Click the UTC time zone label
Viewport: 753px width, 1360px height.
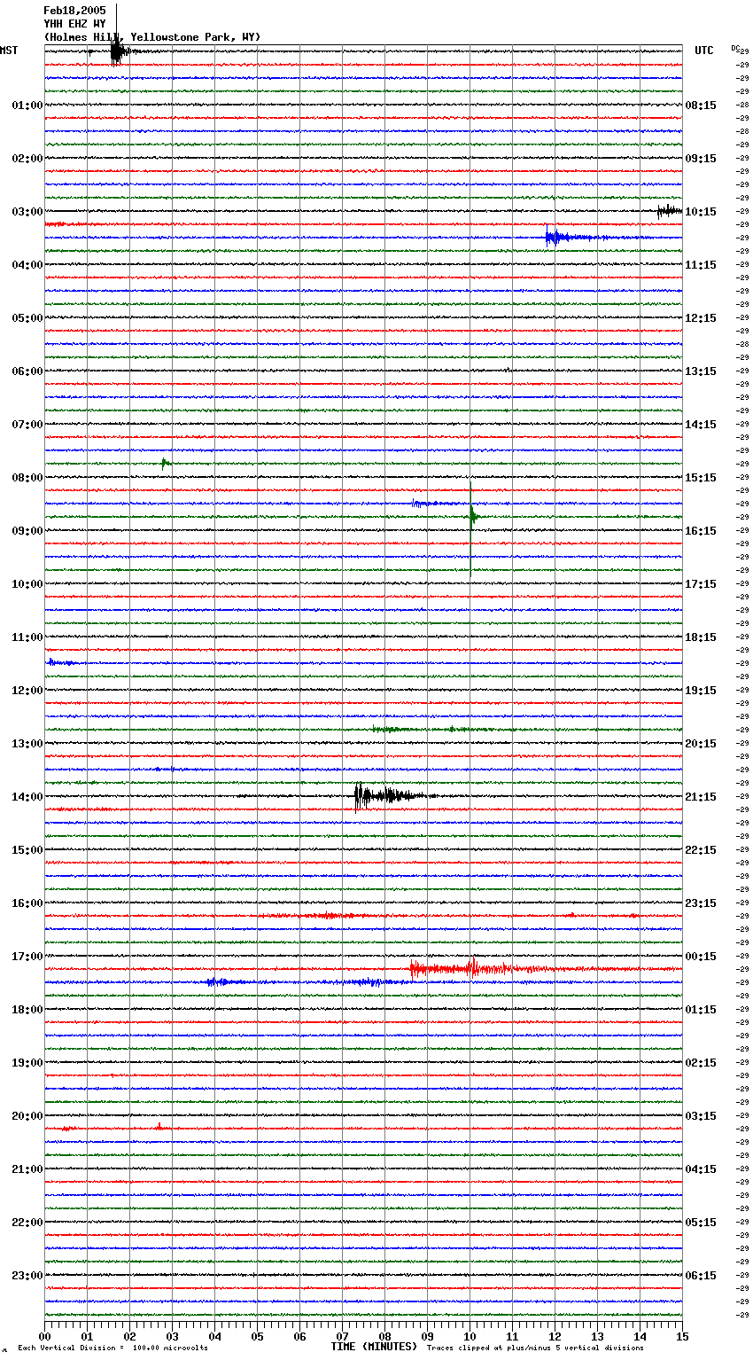point(704,51)
